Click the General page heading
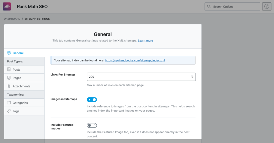 [103, 34]
